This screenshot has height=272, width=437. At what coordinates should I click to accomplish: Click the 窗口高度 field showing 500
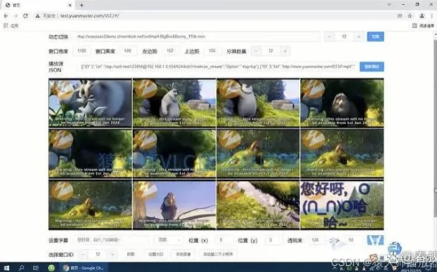click(x=128, y=51)
